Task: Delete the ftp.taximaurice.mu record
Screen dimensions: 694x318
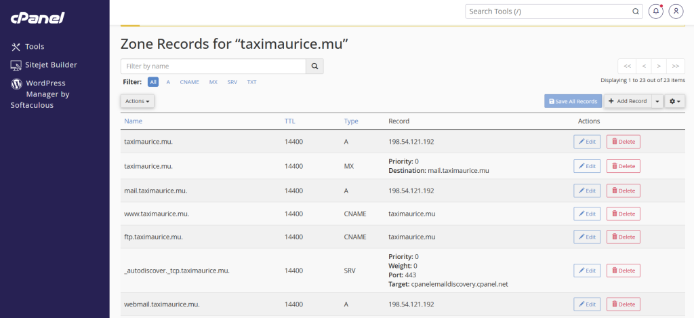Action: (623, 237)
